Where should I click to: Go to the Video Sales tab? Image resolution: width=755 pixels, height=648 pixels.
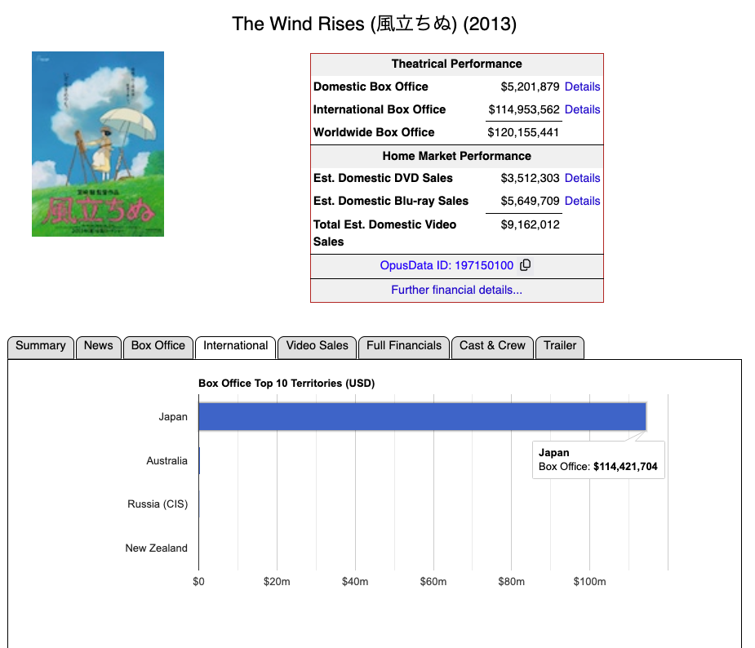(317, 346)
